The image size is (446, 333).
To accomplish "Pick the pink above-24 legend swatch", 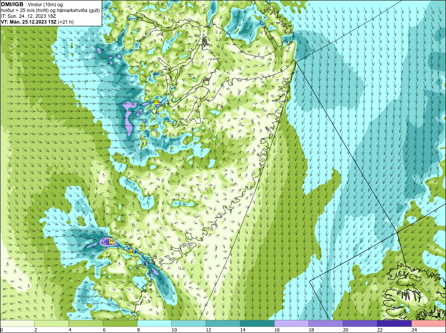I will (429, 324).
